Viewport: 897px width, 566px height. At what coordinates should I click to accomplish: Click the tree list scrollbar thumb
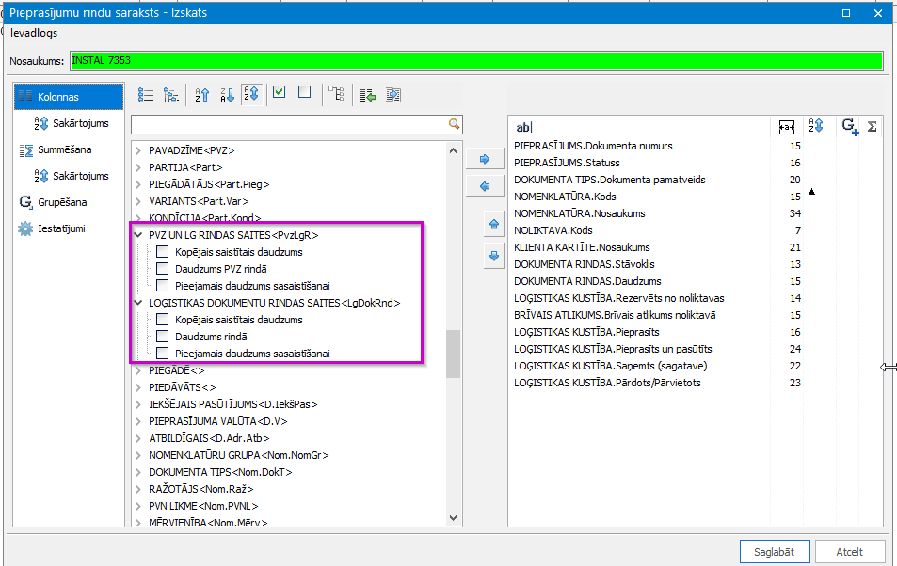(453, 354)
